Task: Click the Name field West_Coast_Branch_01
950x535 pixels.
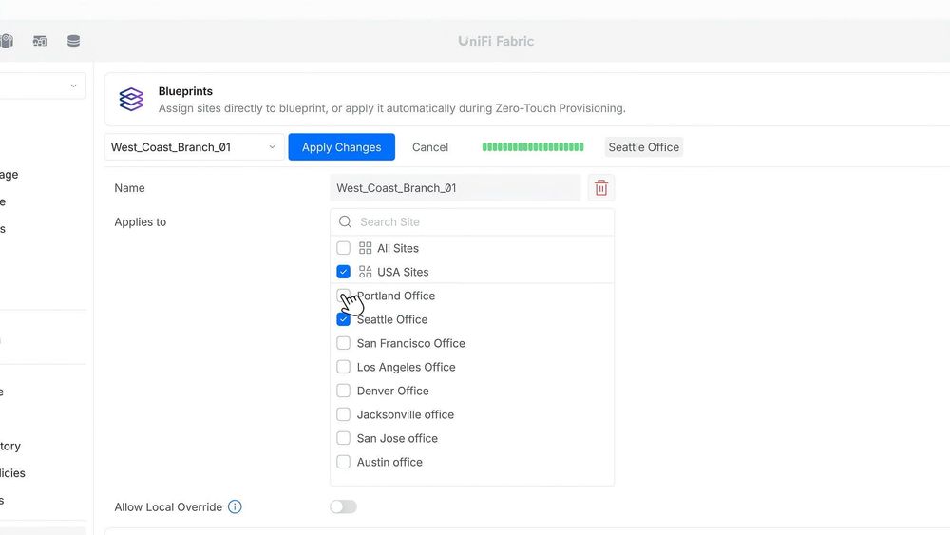Action: pos(455,188)
